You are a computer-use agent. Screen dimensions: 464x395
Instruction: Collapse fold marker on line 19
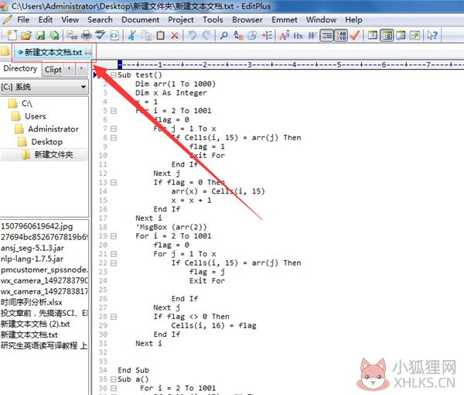coord(114,236)
